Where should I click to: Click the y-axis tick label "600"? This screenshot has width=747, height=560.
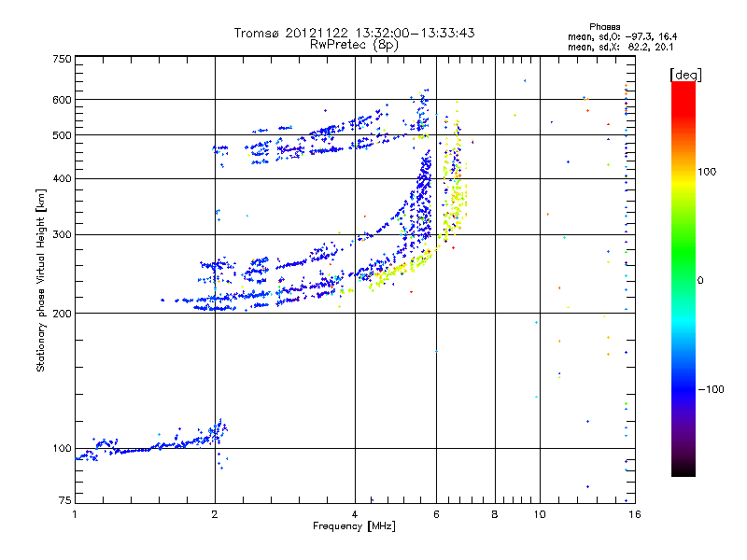(x=62, y=100)
